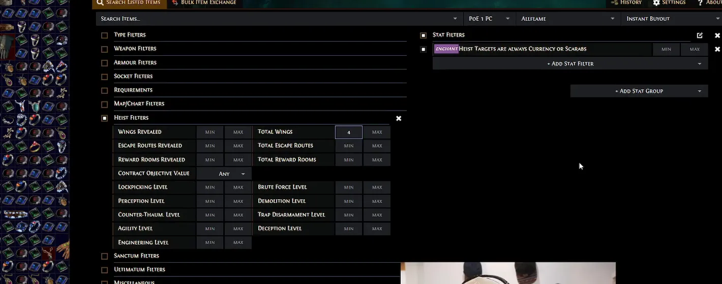Click the Wings Revealed min field
Screen dimensions: 722x284
pyautogui.click(x=210, y=132)
